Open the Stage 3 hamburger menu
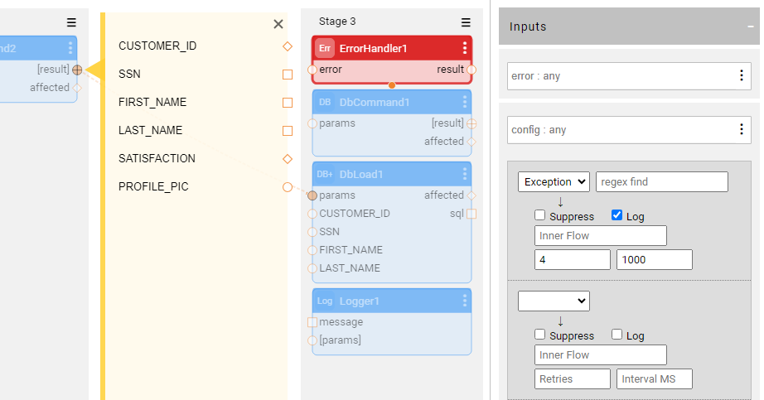 click(466, 22)
